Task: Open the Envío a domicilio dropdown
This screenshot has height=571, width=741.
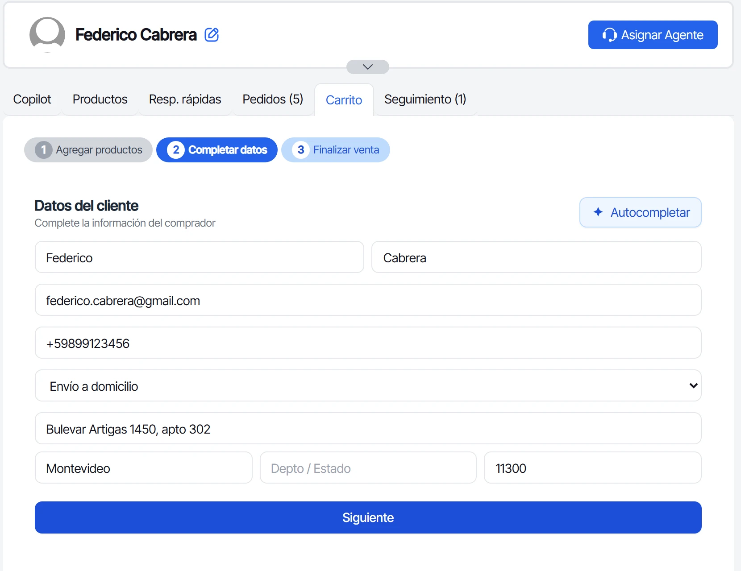Action: [x=368, y=385]
